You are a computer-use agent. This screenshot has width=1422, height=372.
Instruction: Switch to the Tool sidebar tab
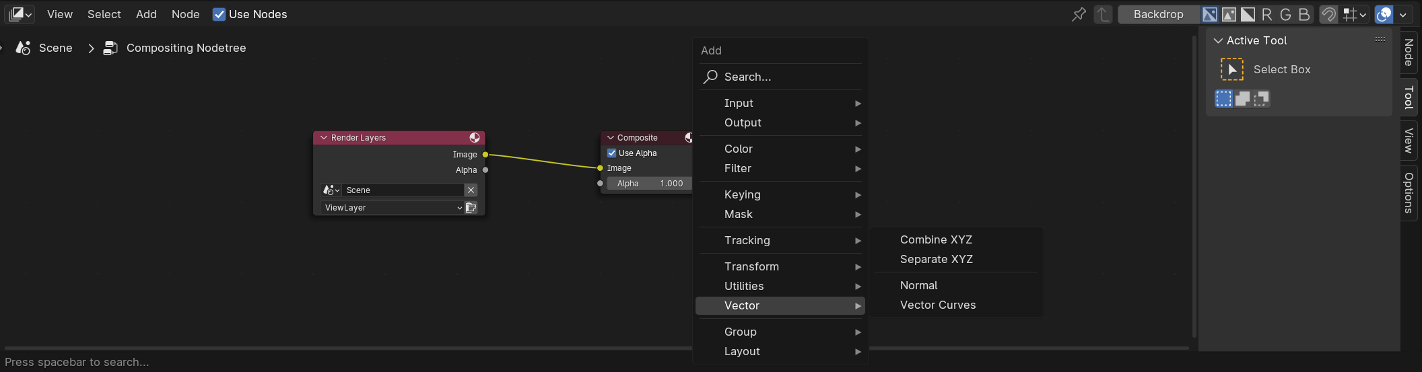tap(1409, 98)
